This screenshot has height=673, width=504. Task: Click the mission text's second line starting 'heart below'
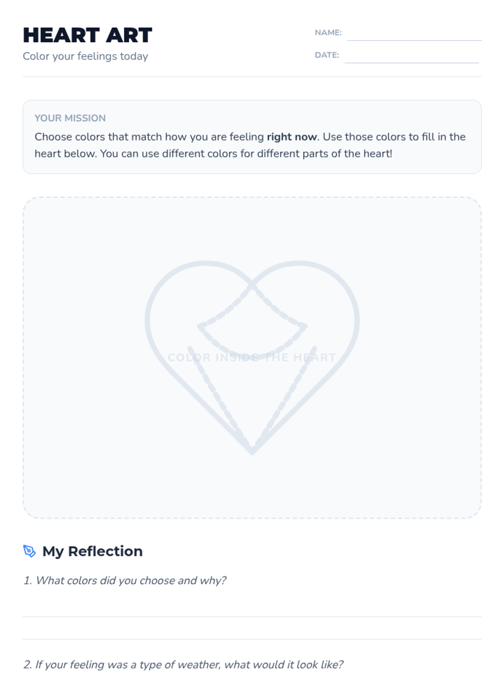click(x=213, y=154)
